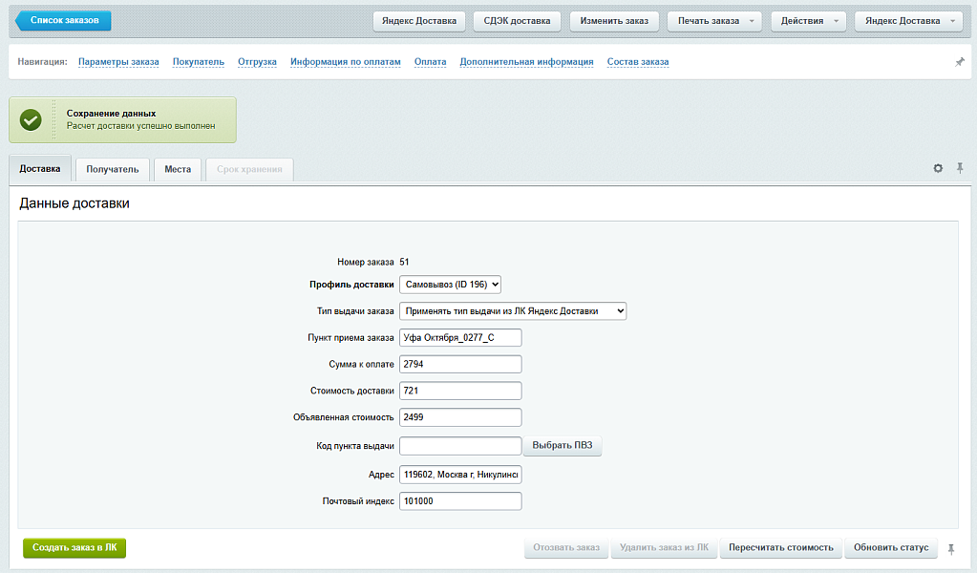
Task: Expand Печать заказа dropdown arrow
Action: [753, 21]
